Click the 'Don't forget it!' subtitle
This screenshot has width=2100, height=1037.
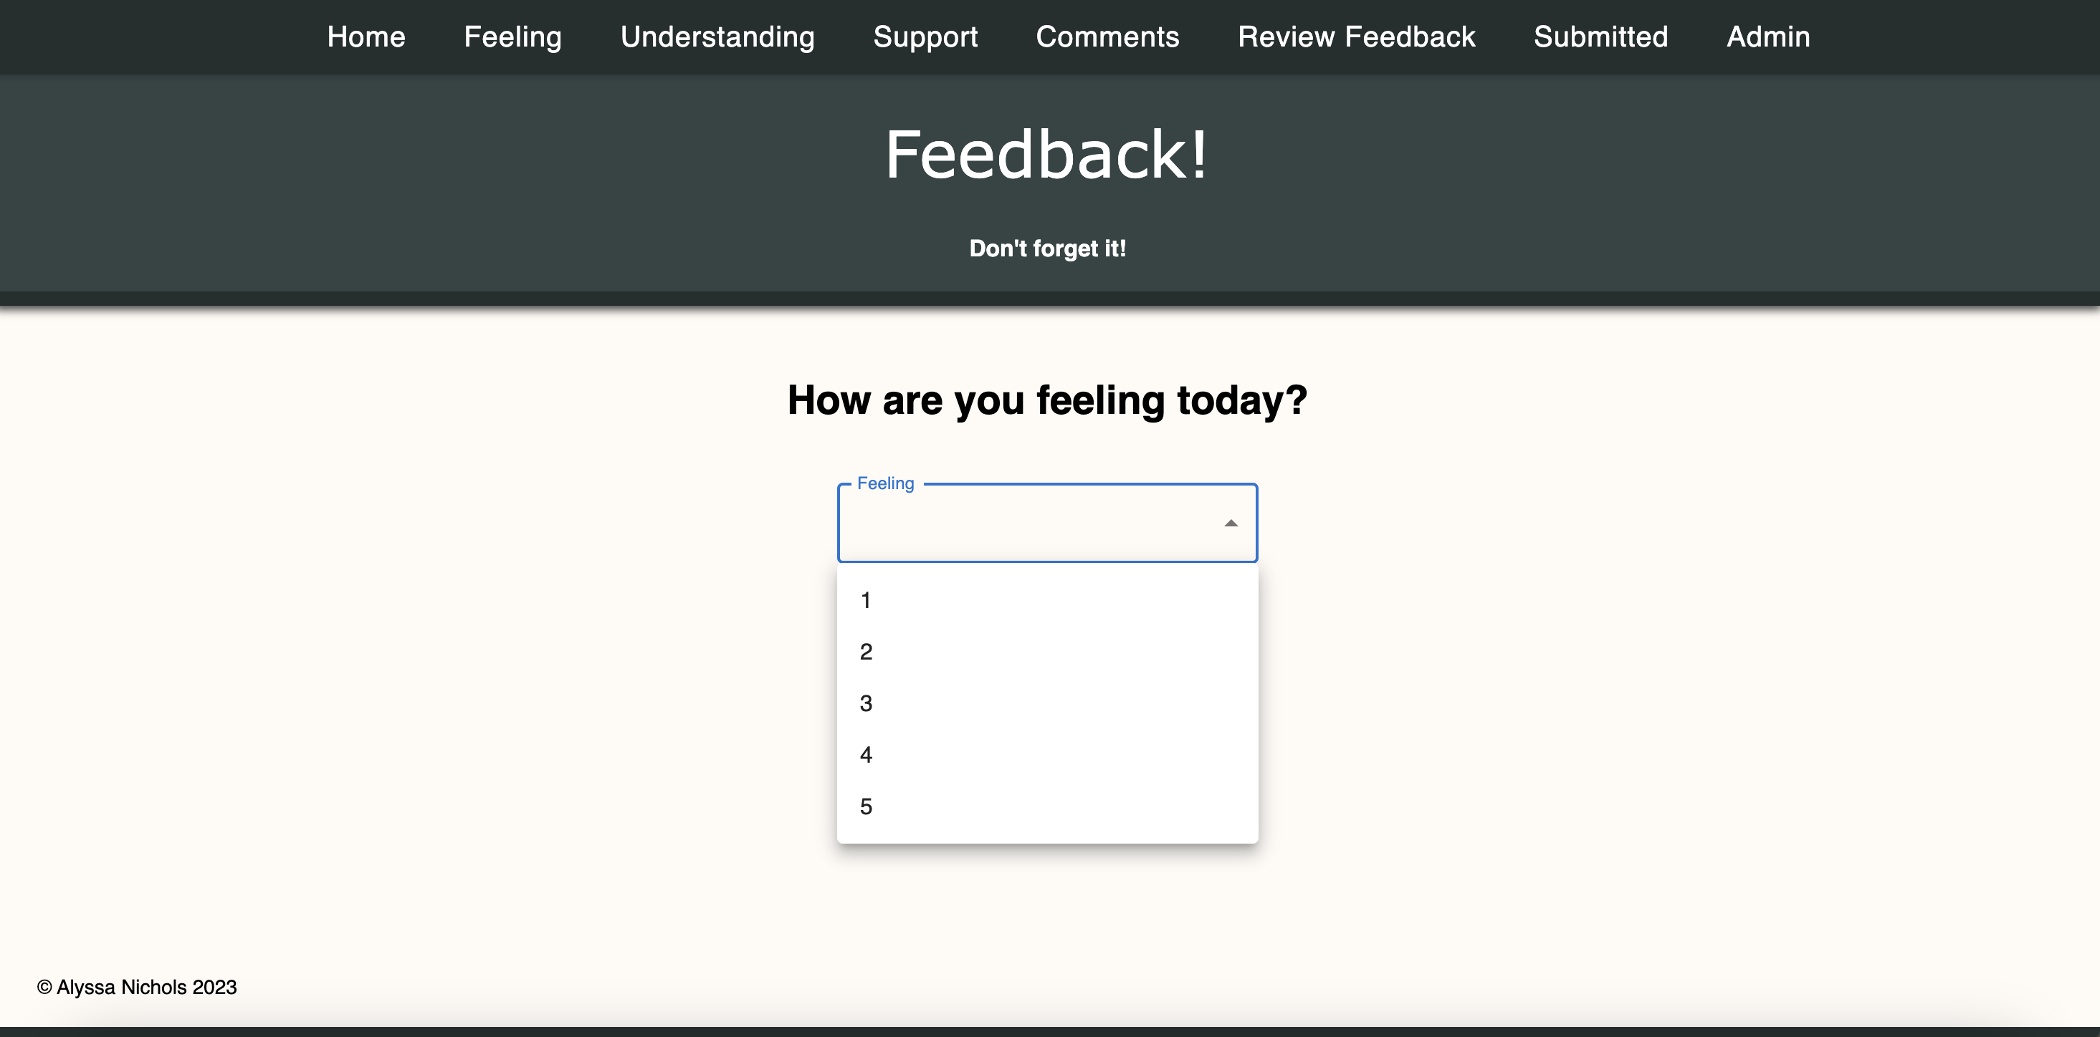pyautogui.click(x=1048, y=249)
